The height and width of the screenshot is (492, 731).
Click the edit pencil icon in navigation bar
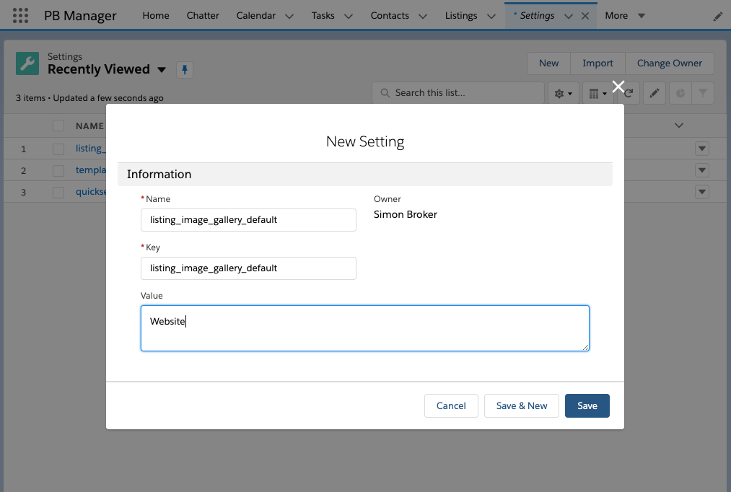click(x=718, y=17)
